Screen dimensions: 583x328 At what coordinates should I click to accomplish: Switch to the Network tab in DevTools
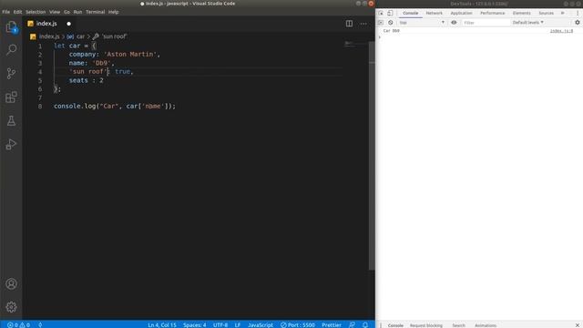(x=434, y=13)
